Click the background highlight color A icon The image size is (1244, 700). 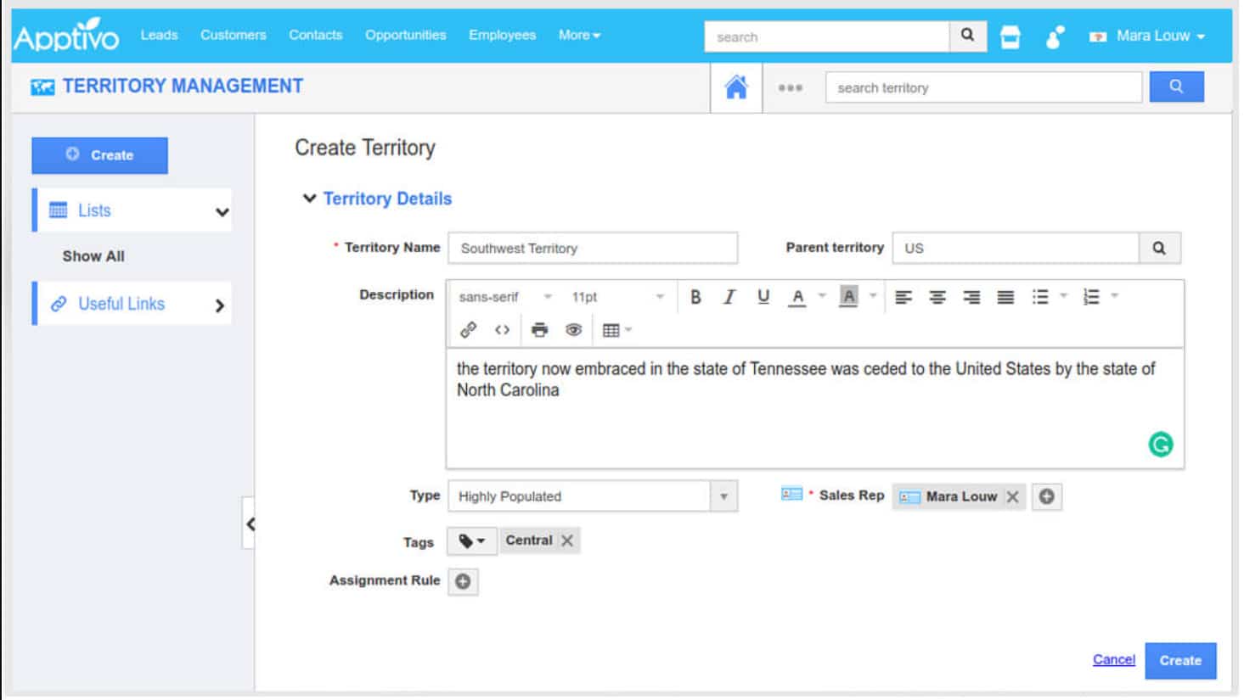coord(848,297)
